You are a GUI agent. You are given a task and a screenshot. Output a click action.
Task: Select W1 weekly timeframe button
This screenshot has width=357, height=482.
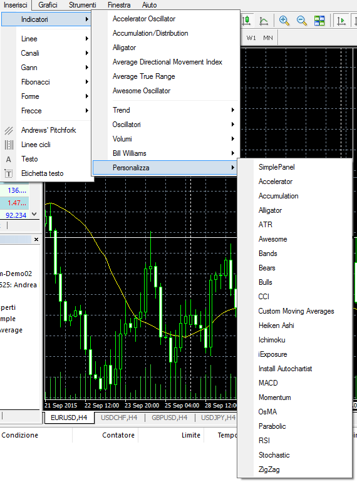pyautogui.click(x=251, y=38)
